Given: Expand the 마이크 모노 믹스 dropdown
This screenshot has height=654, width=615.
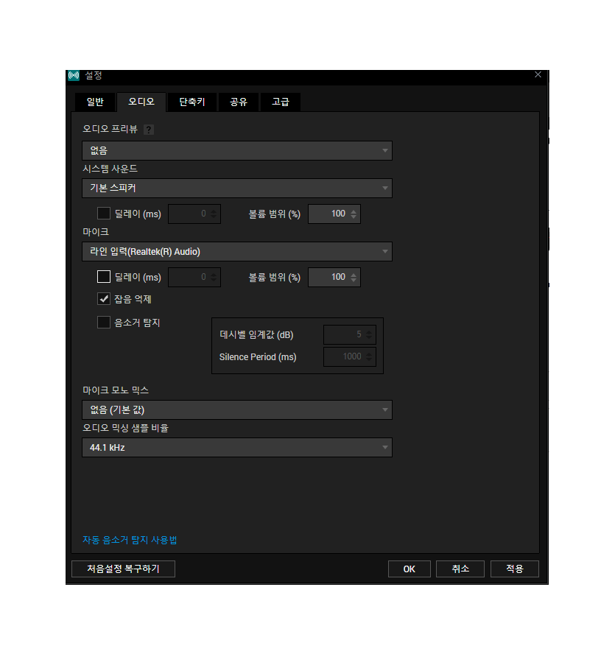Looking at the screenshot, I should click(237, 409).
